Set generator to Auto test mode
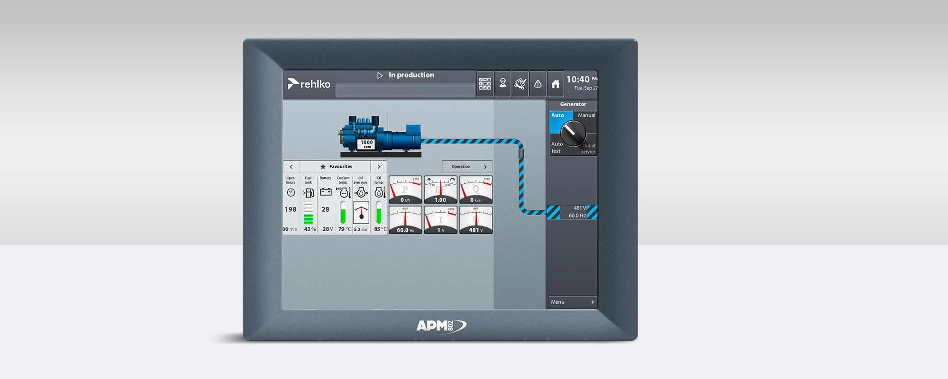 click(556, 147)
